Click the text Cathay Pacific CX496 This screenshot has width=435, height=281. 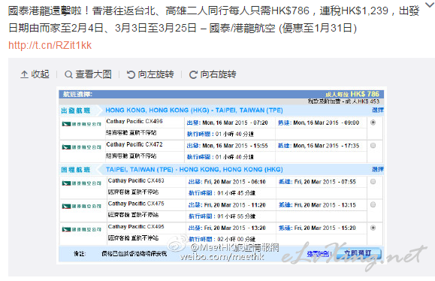(134, 121)
